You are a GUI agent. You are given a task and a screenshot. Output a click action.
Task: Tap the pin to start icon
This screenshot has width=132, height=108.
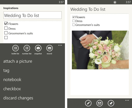(x=111, y=103)
